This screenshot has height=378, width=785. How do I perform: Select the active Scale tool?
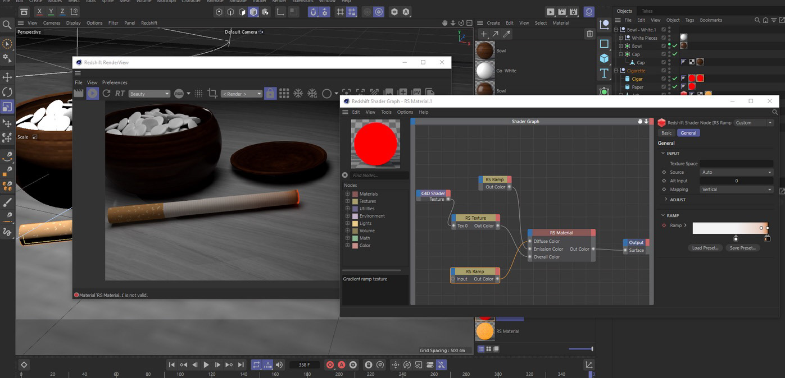coord(7,107)
